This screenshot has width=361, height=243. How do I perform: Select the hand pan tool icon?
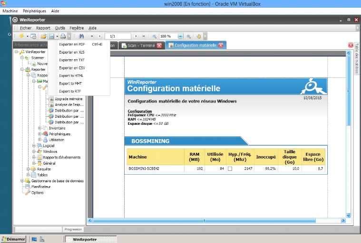[x=199, y=36]
